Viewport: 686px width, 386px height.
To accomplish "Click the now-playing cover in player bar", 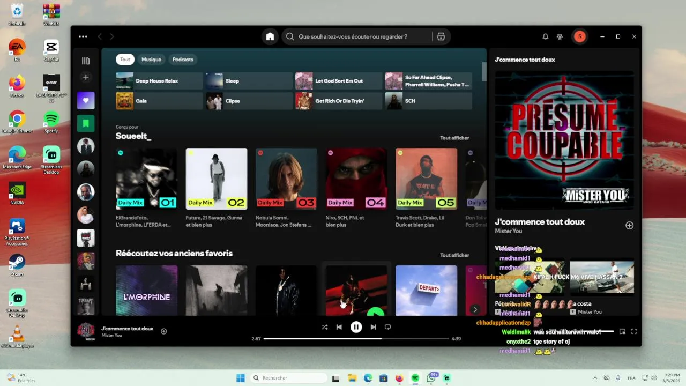I will coord(86,331).
